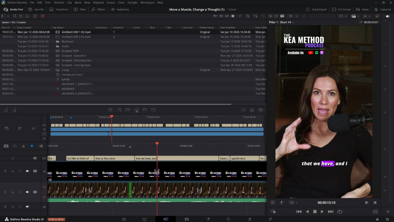This screenshot has height=222, width=394.
Task: Open the Timeline menu
Action: (59, 2)
